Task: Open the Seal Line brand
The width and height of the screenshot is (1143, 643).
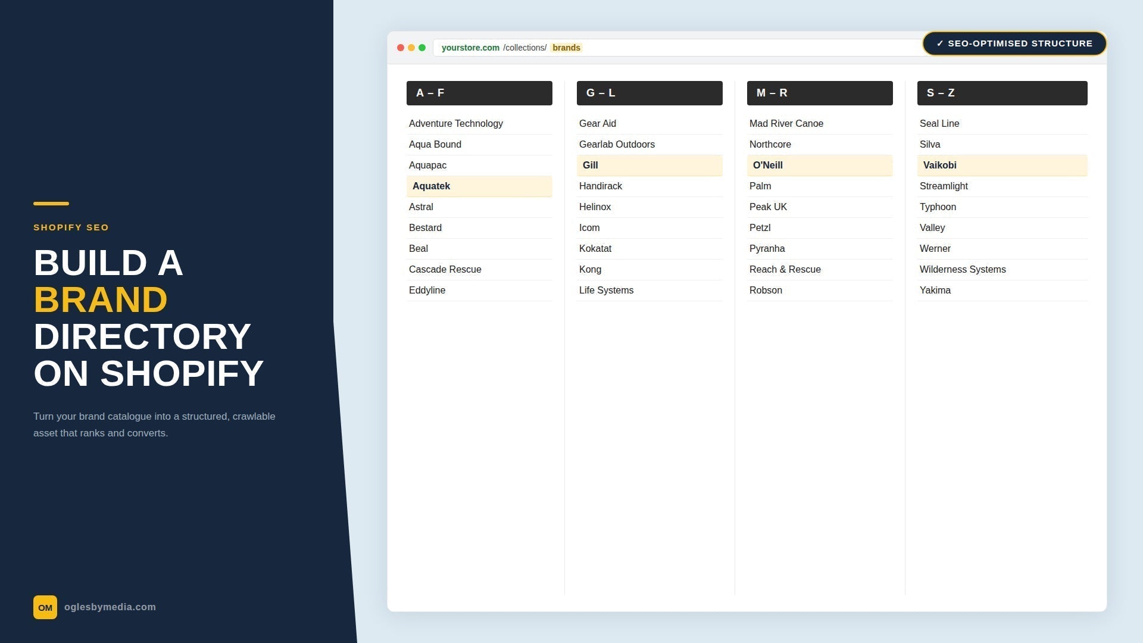Action: 1002,124
